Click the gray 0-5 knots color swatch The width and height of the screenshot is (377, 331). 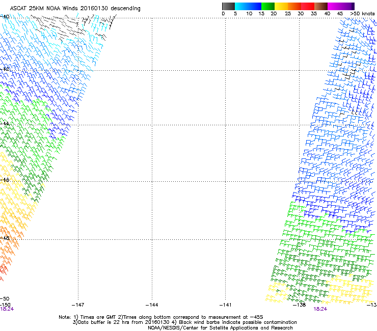coord(228,6)
